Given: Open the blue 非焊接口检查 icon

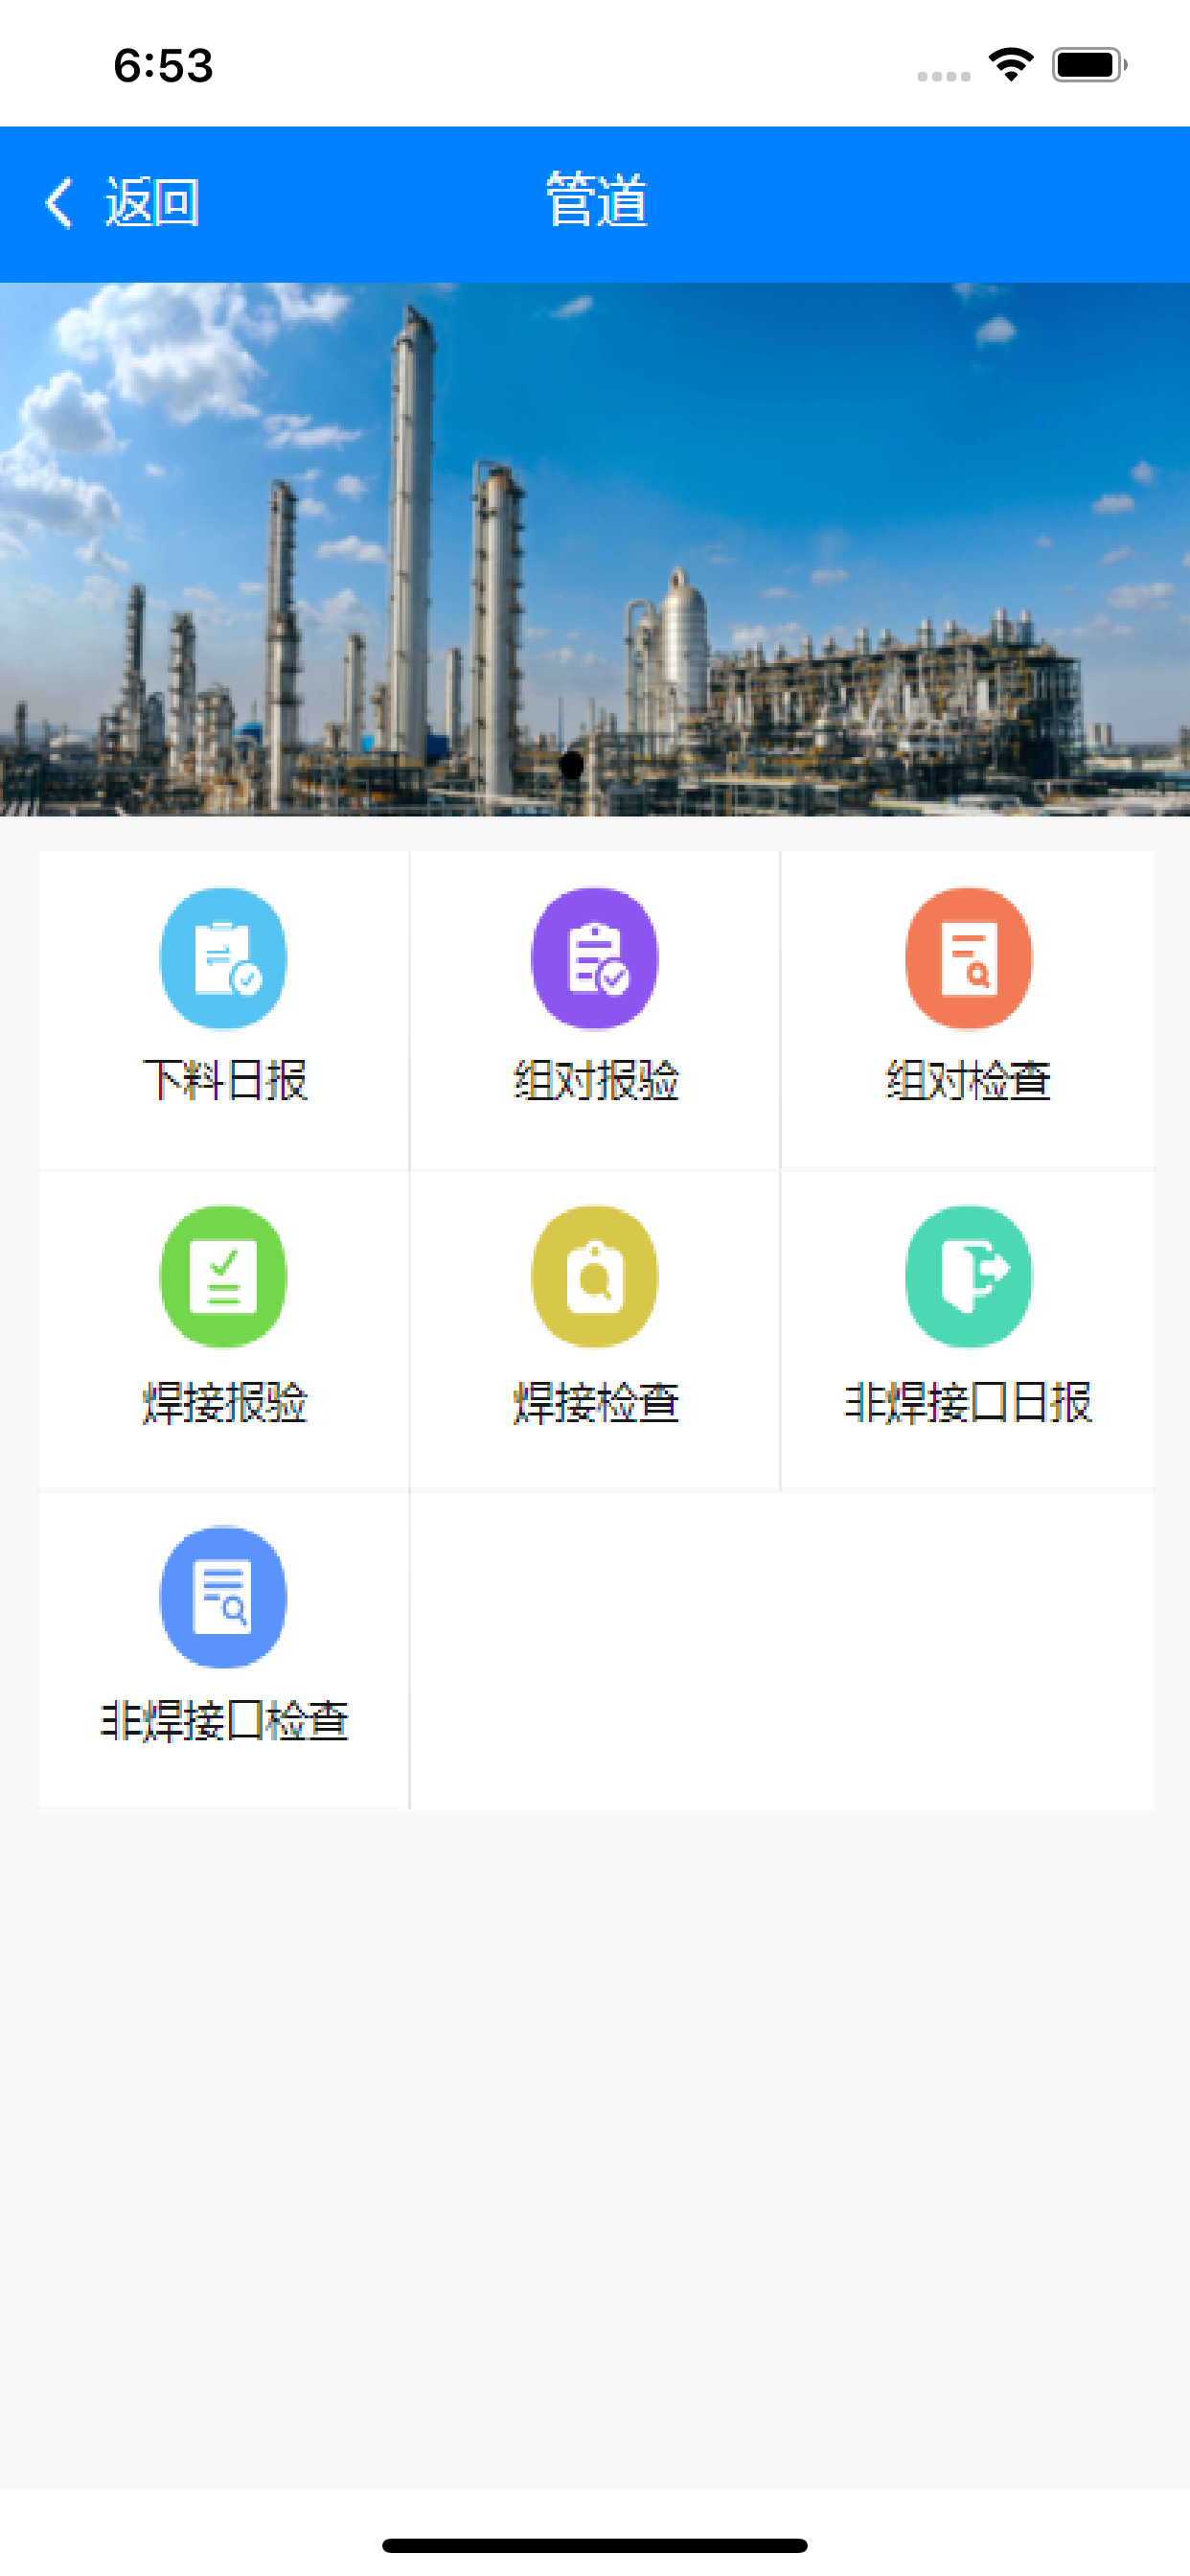Looking at the screenshot, I should (x=223, y=1596).
